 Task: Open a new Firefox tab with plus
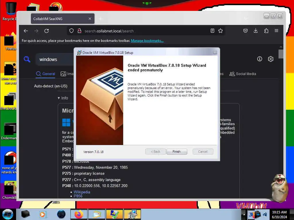coord(101,19)
